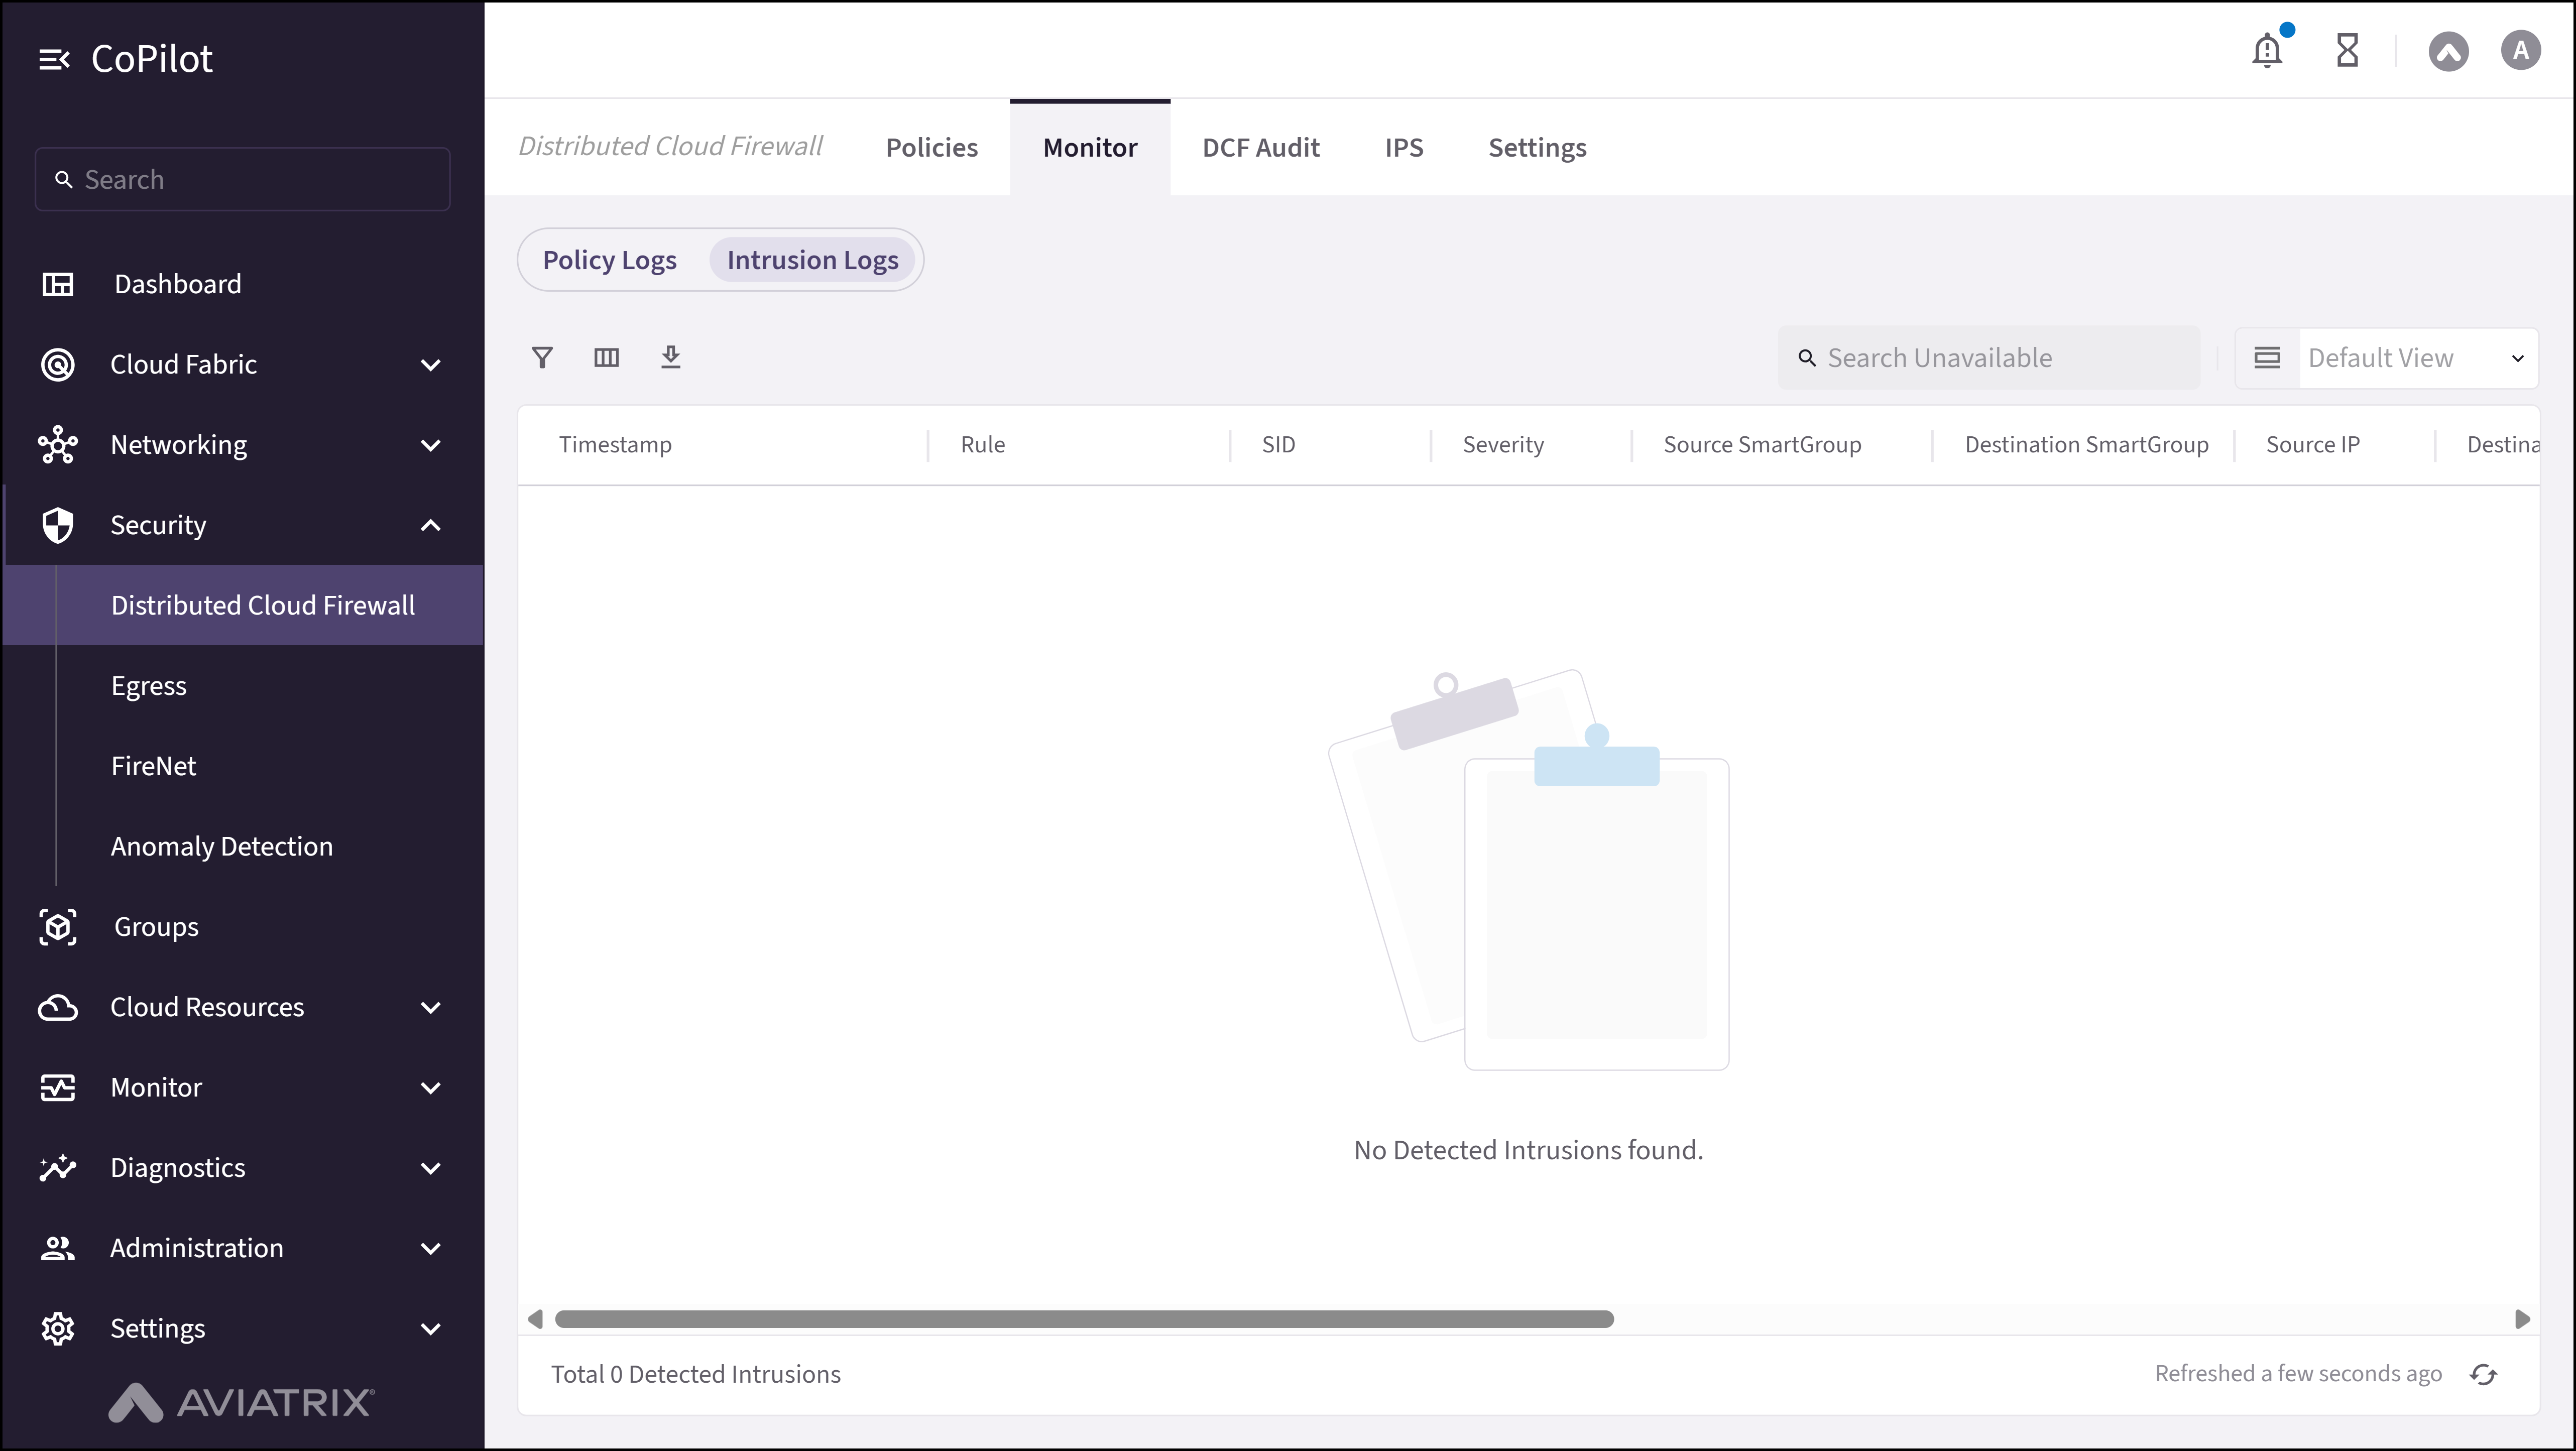Switch to the DCF Audit tab
2576x1451 pixels.
pos(1261,147)
